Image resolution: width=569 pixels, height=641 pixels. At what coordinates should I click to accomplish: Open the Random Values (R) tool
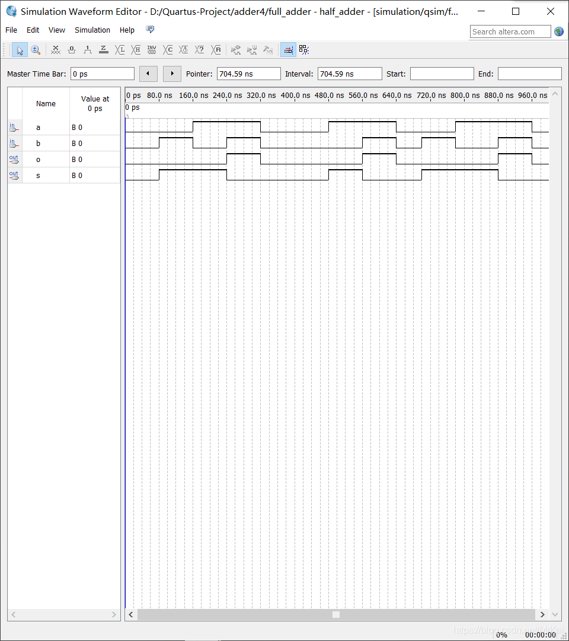[216, 50]
